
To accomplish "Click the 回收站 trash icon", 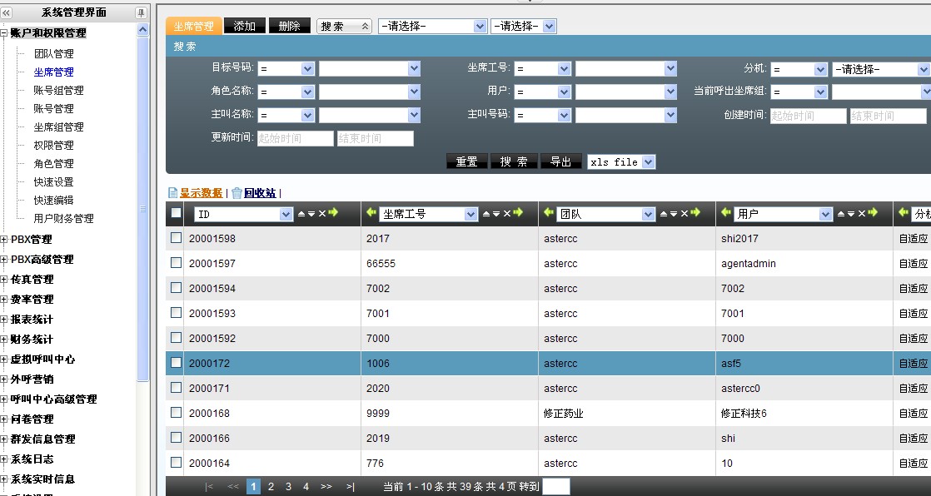I will click(236, 193).
